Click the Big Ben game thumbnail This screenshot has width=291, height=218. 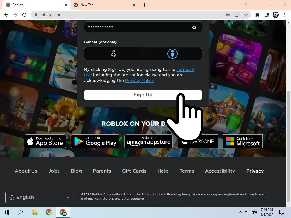point(18,106)
